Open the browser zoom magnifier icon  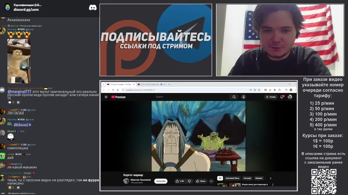click(250, 90)
